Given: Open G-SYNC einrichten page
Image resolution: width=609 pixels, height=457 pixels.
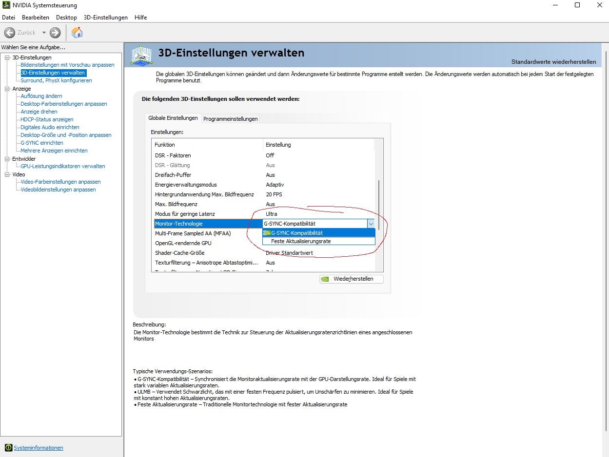Looking at the screenshot, I should pos(42,143).
